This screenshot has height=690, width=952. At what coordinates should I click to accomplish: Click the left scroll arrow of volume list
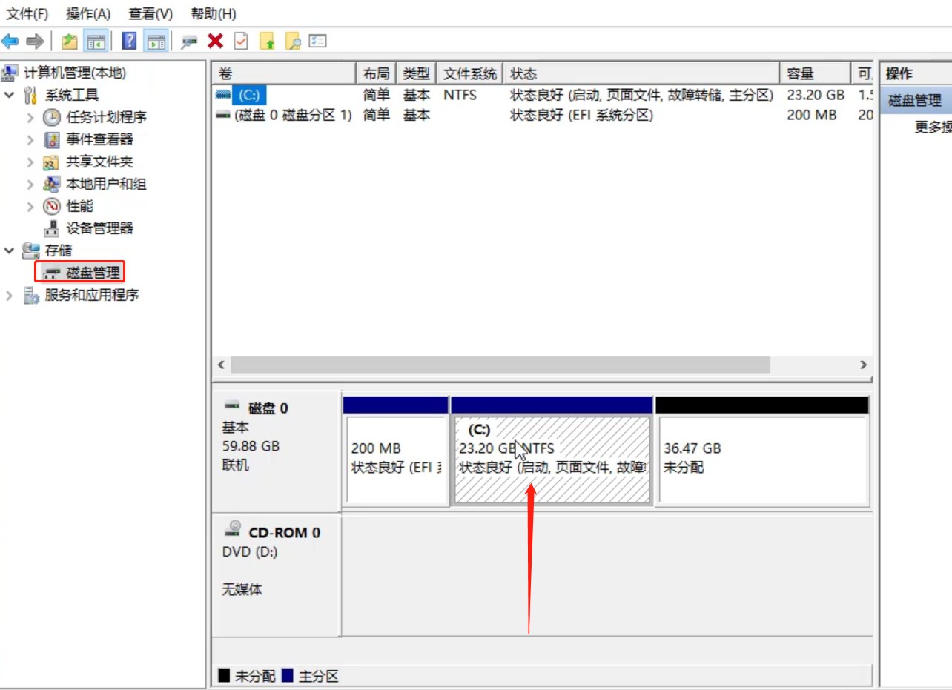(220, 365)
